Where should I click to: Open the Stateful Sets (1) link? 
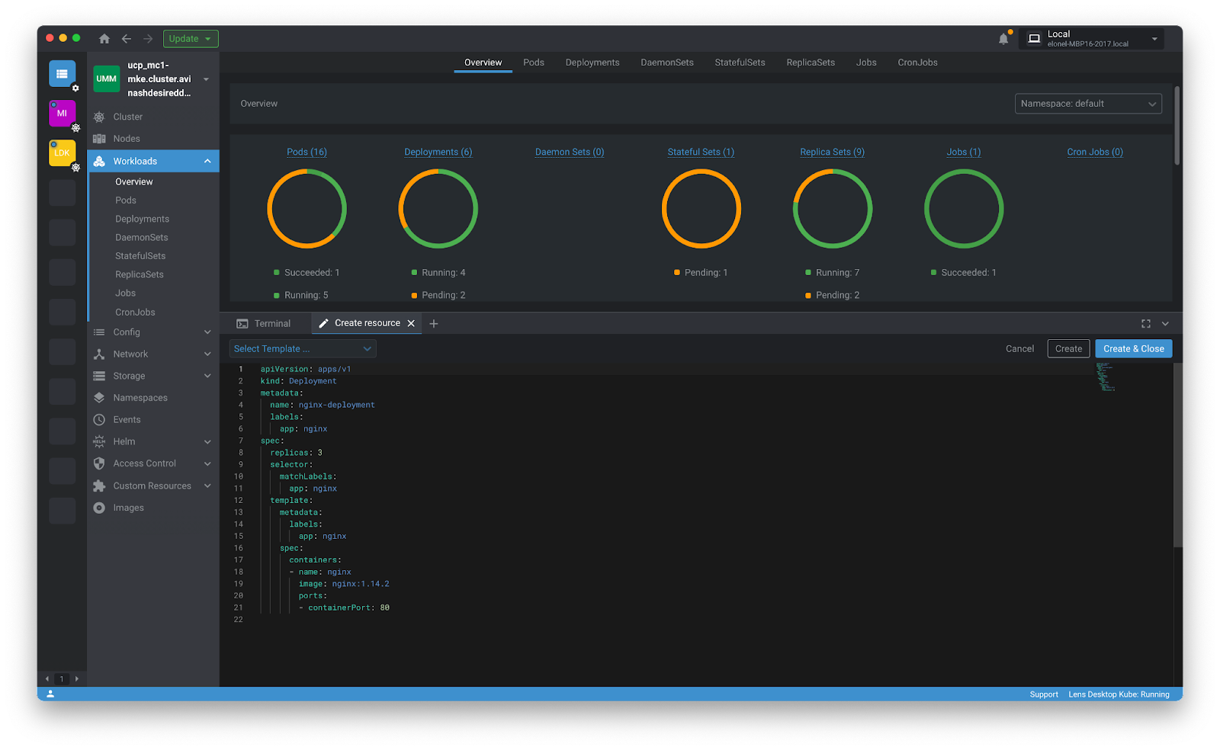point(701,152)
